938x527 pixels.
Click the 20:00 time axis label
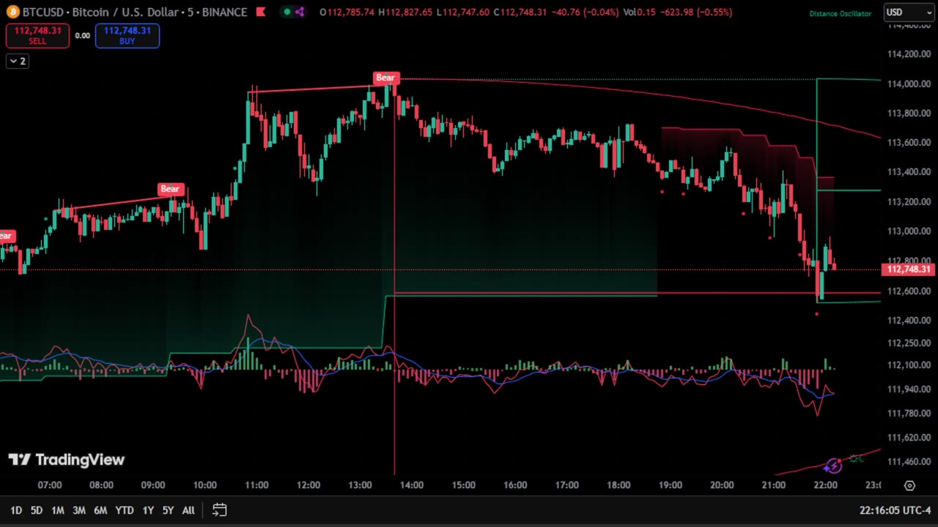coord(722,485)
